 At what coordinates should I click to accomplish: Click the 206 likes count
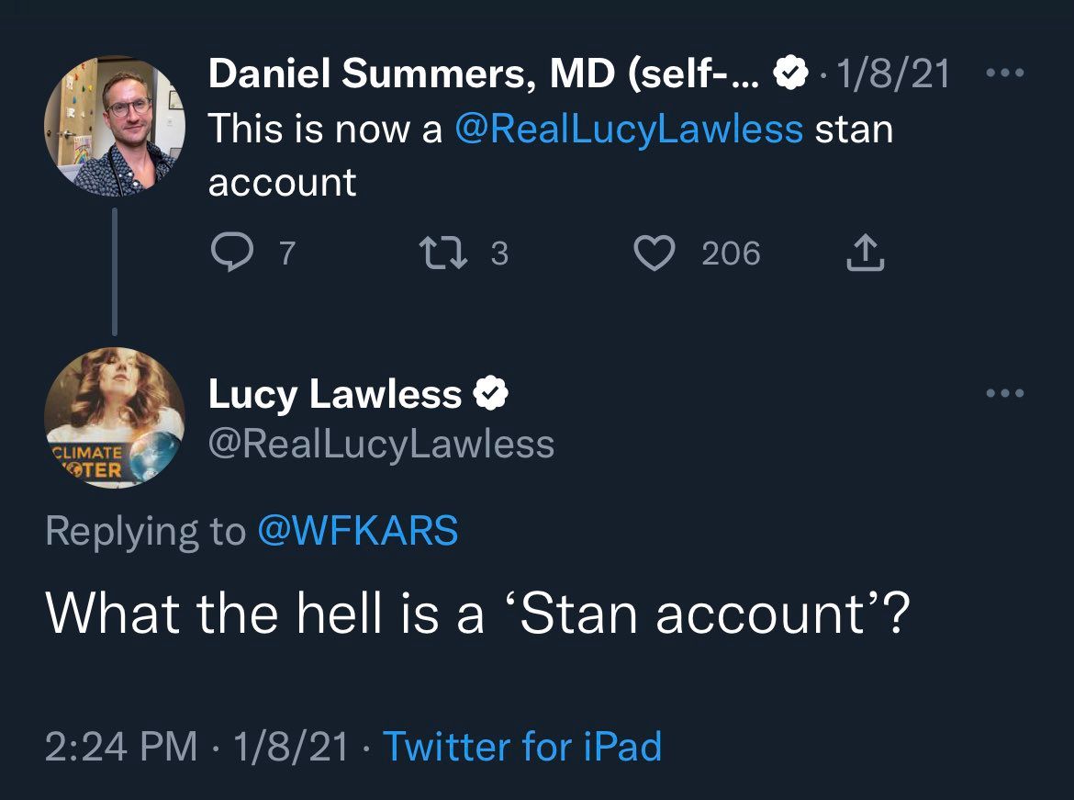[731, 253]
